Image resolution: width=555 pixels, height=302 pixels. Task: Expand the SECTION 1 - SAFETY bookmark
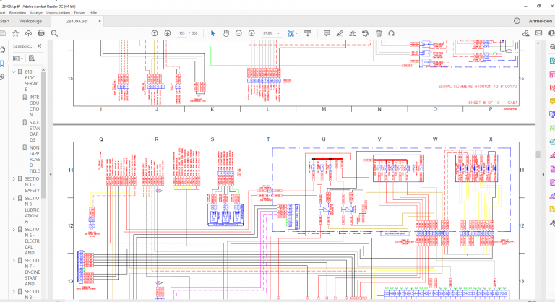point(14,178)
